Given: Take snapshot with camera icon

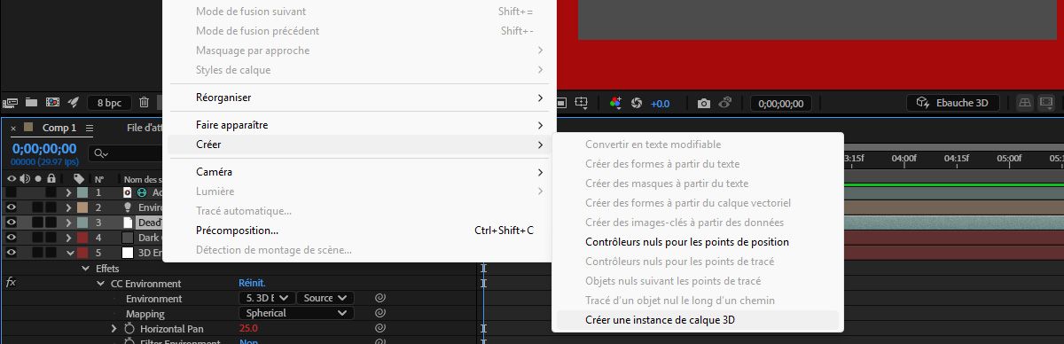Looking at the screenshot, I should (x=704, y=103).
